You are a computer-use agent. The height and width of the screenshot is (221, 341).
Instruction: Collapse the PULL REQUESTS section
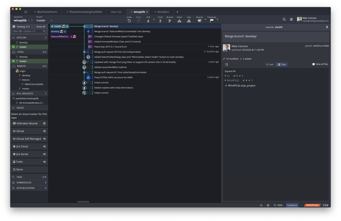click(29, 94)
